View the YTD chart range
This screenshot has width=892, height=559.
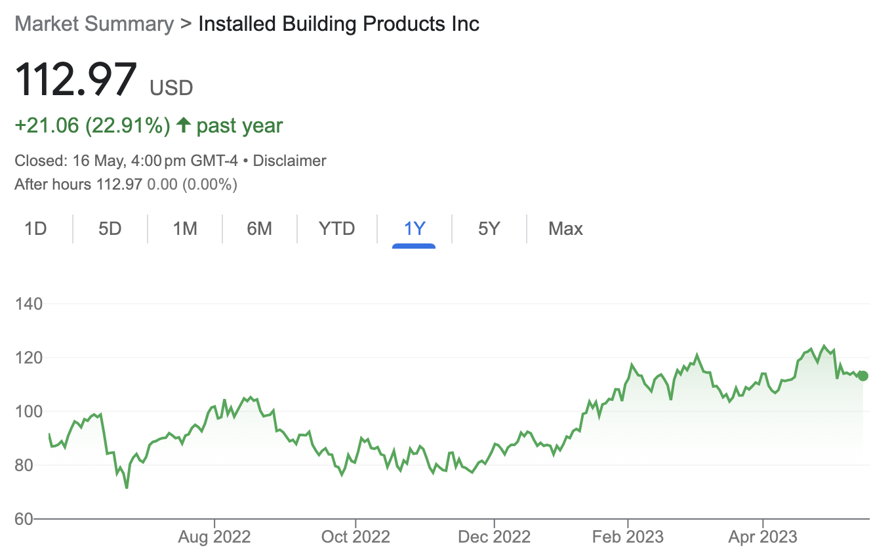click(x=336, y=228)
